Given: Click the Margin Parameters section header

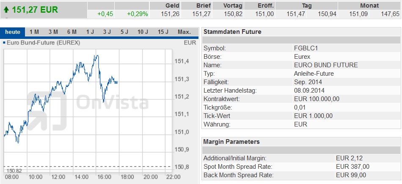Looking at the screenshot, I should [231, 142].
